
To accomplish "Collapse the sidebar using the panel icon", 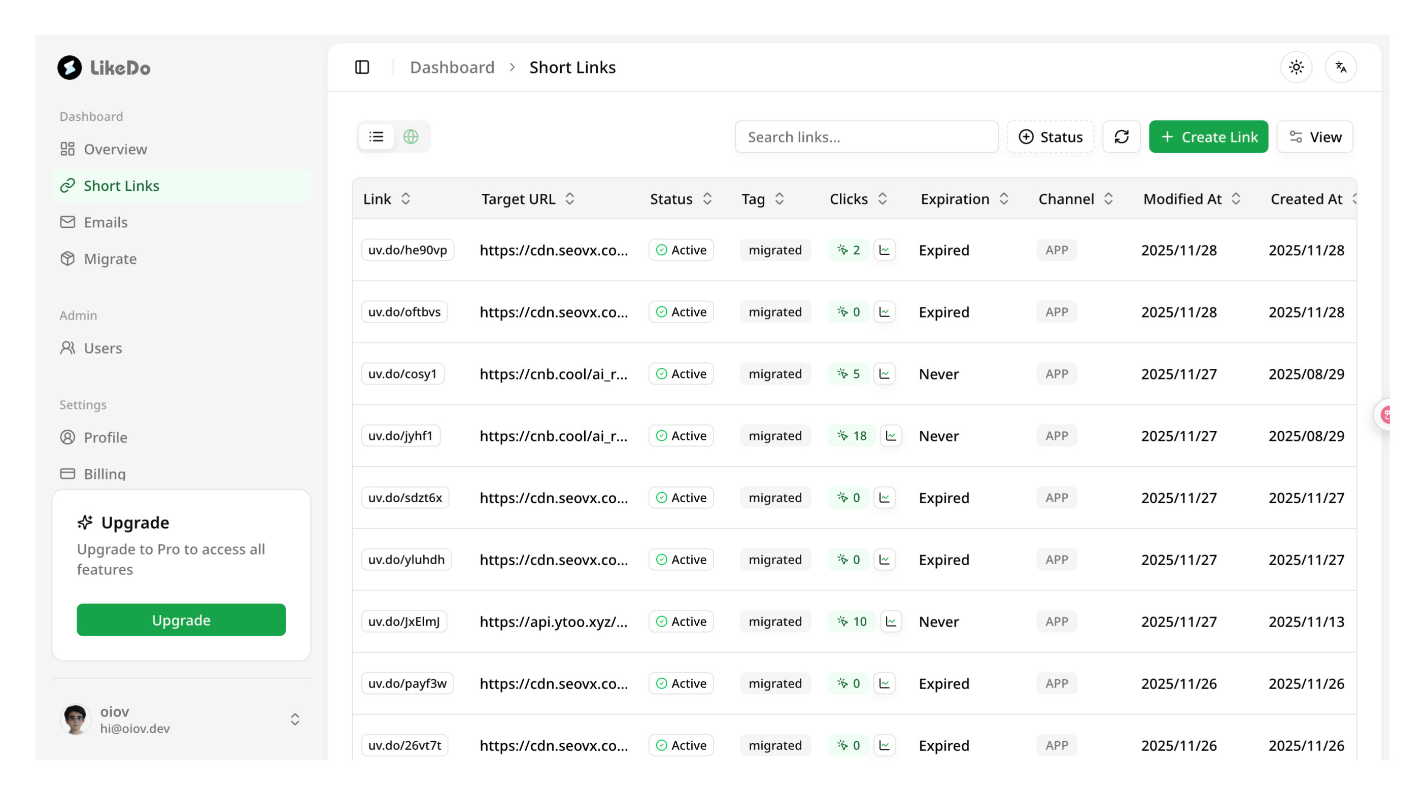I will click(x=362, y=67).
